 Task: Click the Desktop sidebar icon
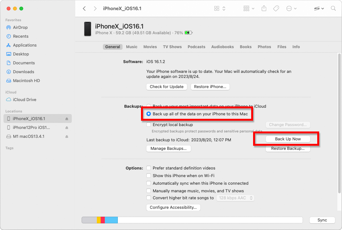point(9,54)
